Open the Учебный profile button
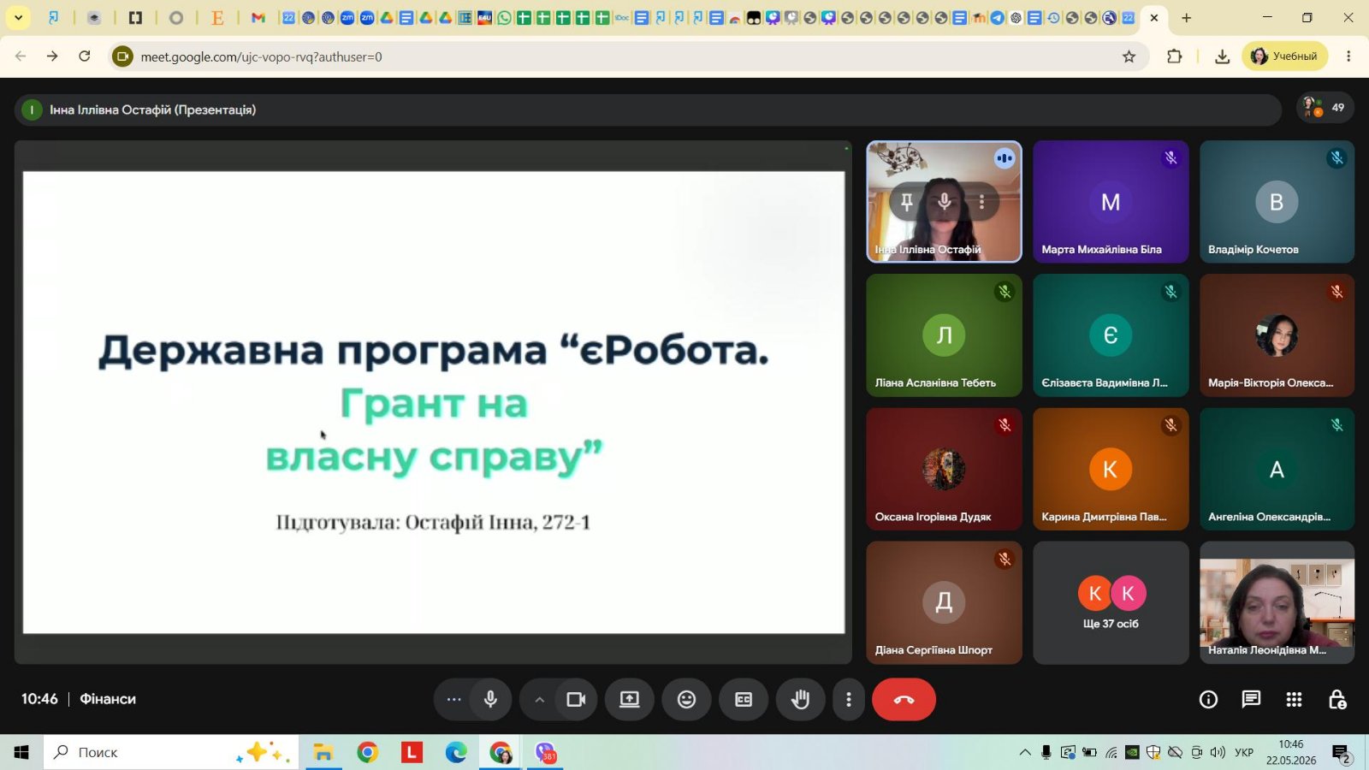The image size is (1369, 770). [1284, 56]
